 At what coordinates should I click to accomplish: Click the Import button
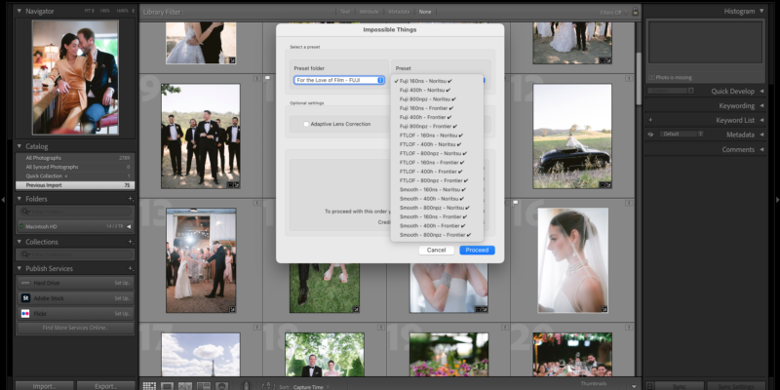44,386
